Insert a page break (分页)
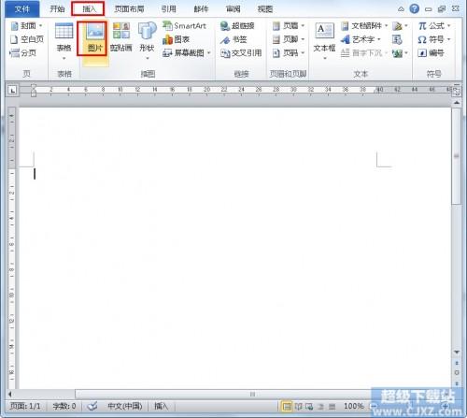Screen dimensions: 467x418 (23, 53)
